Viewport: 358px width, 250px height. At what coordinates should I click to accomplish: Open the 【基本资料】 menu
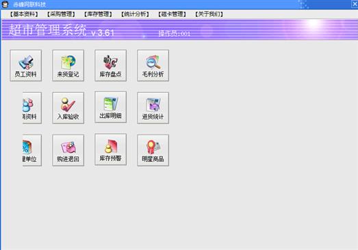tap(24, 14)
